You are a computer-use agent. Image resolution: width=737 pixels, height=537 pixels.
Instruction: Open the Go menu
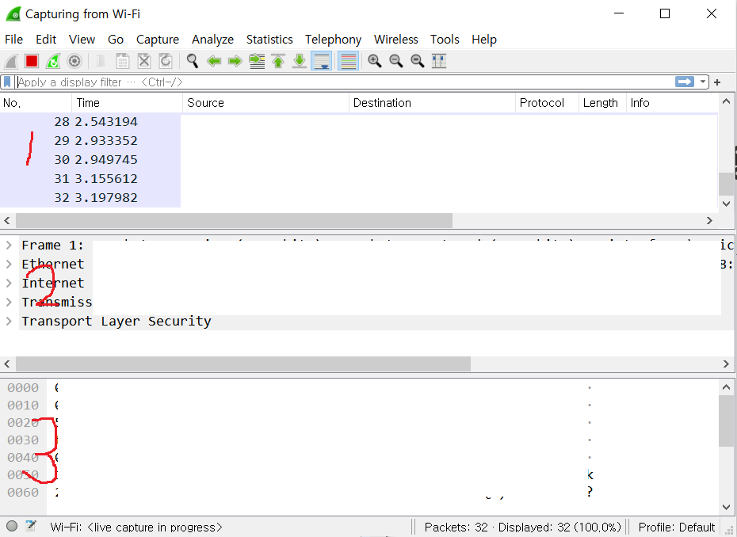(116, 40)
